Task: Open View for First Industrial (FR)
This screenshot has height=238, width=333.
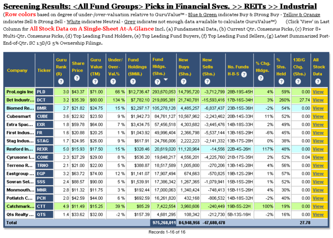Action: (318, 133)
